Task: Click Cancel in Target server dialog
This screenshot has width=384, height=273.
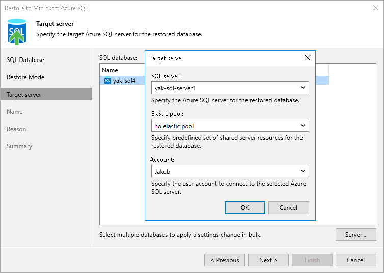Action: point(288,208)
